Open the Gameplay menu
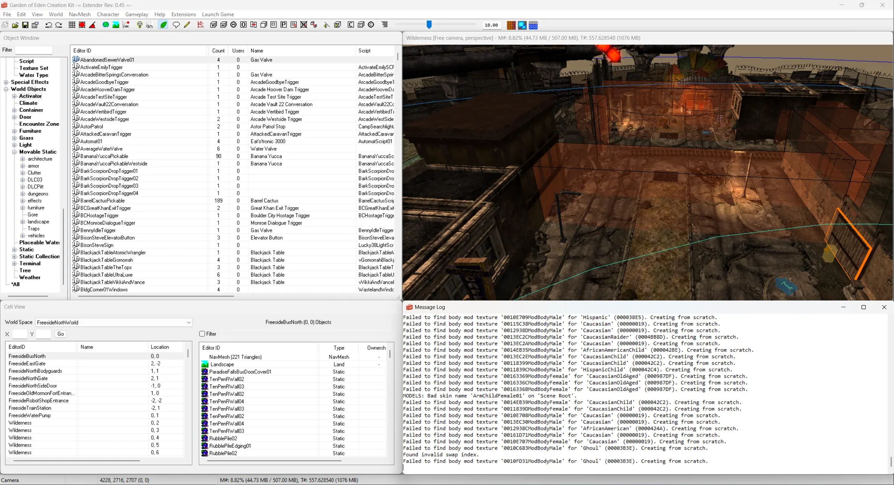Image resolution: width=894 pixels, height=485 pixels. (136, 14)
